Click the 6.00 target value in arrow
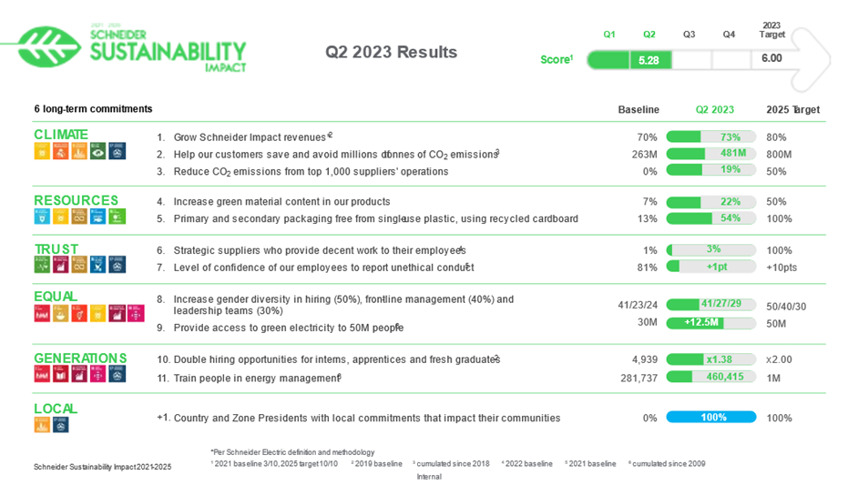The image size is (858, 485). pyautogui.click(x=771, y=58)
